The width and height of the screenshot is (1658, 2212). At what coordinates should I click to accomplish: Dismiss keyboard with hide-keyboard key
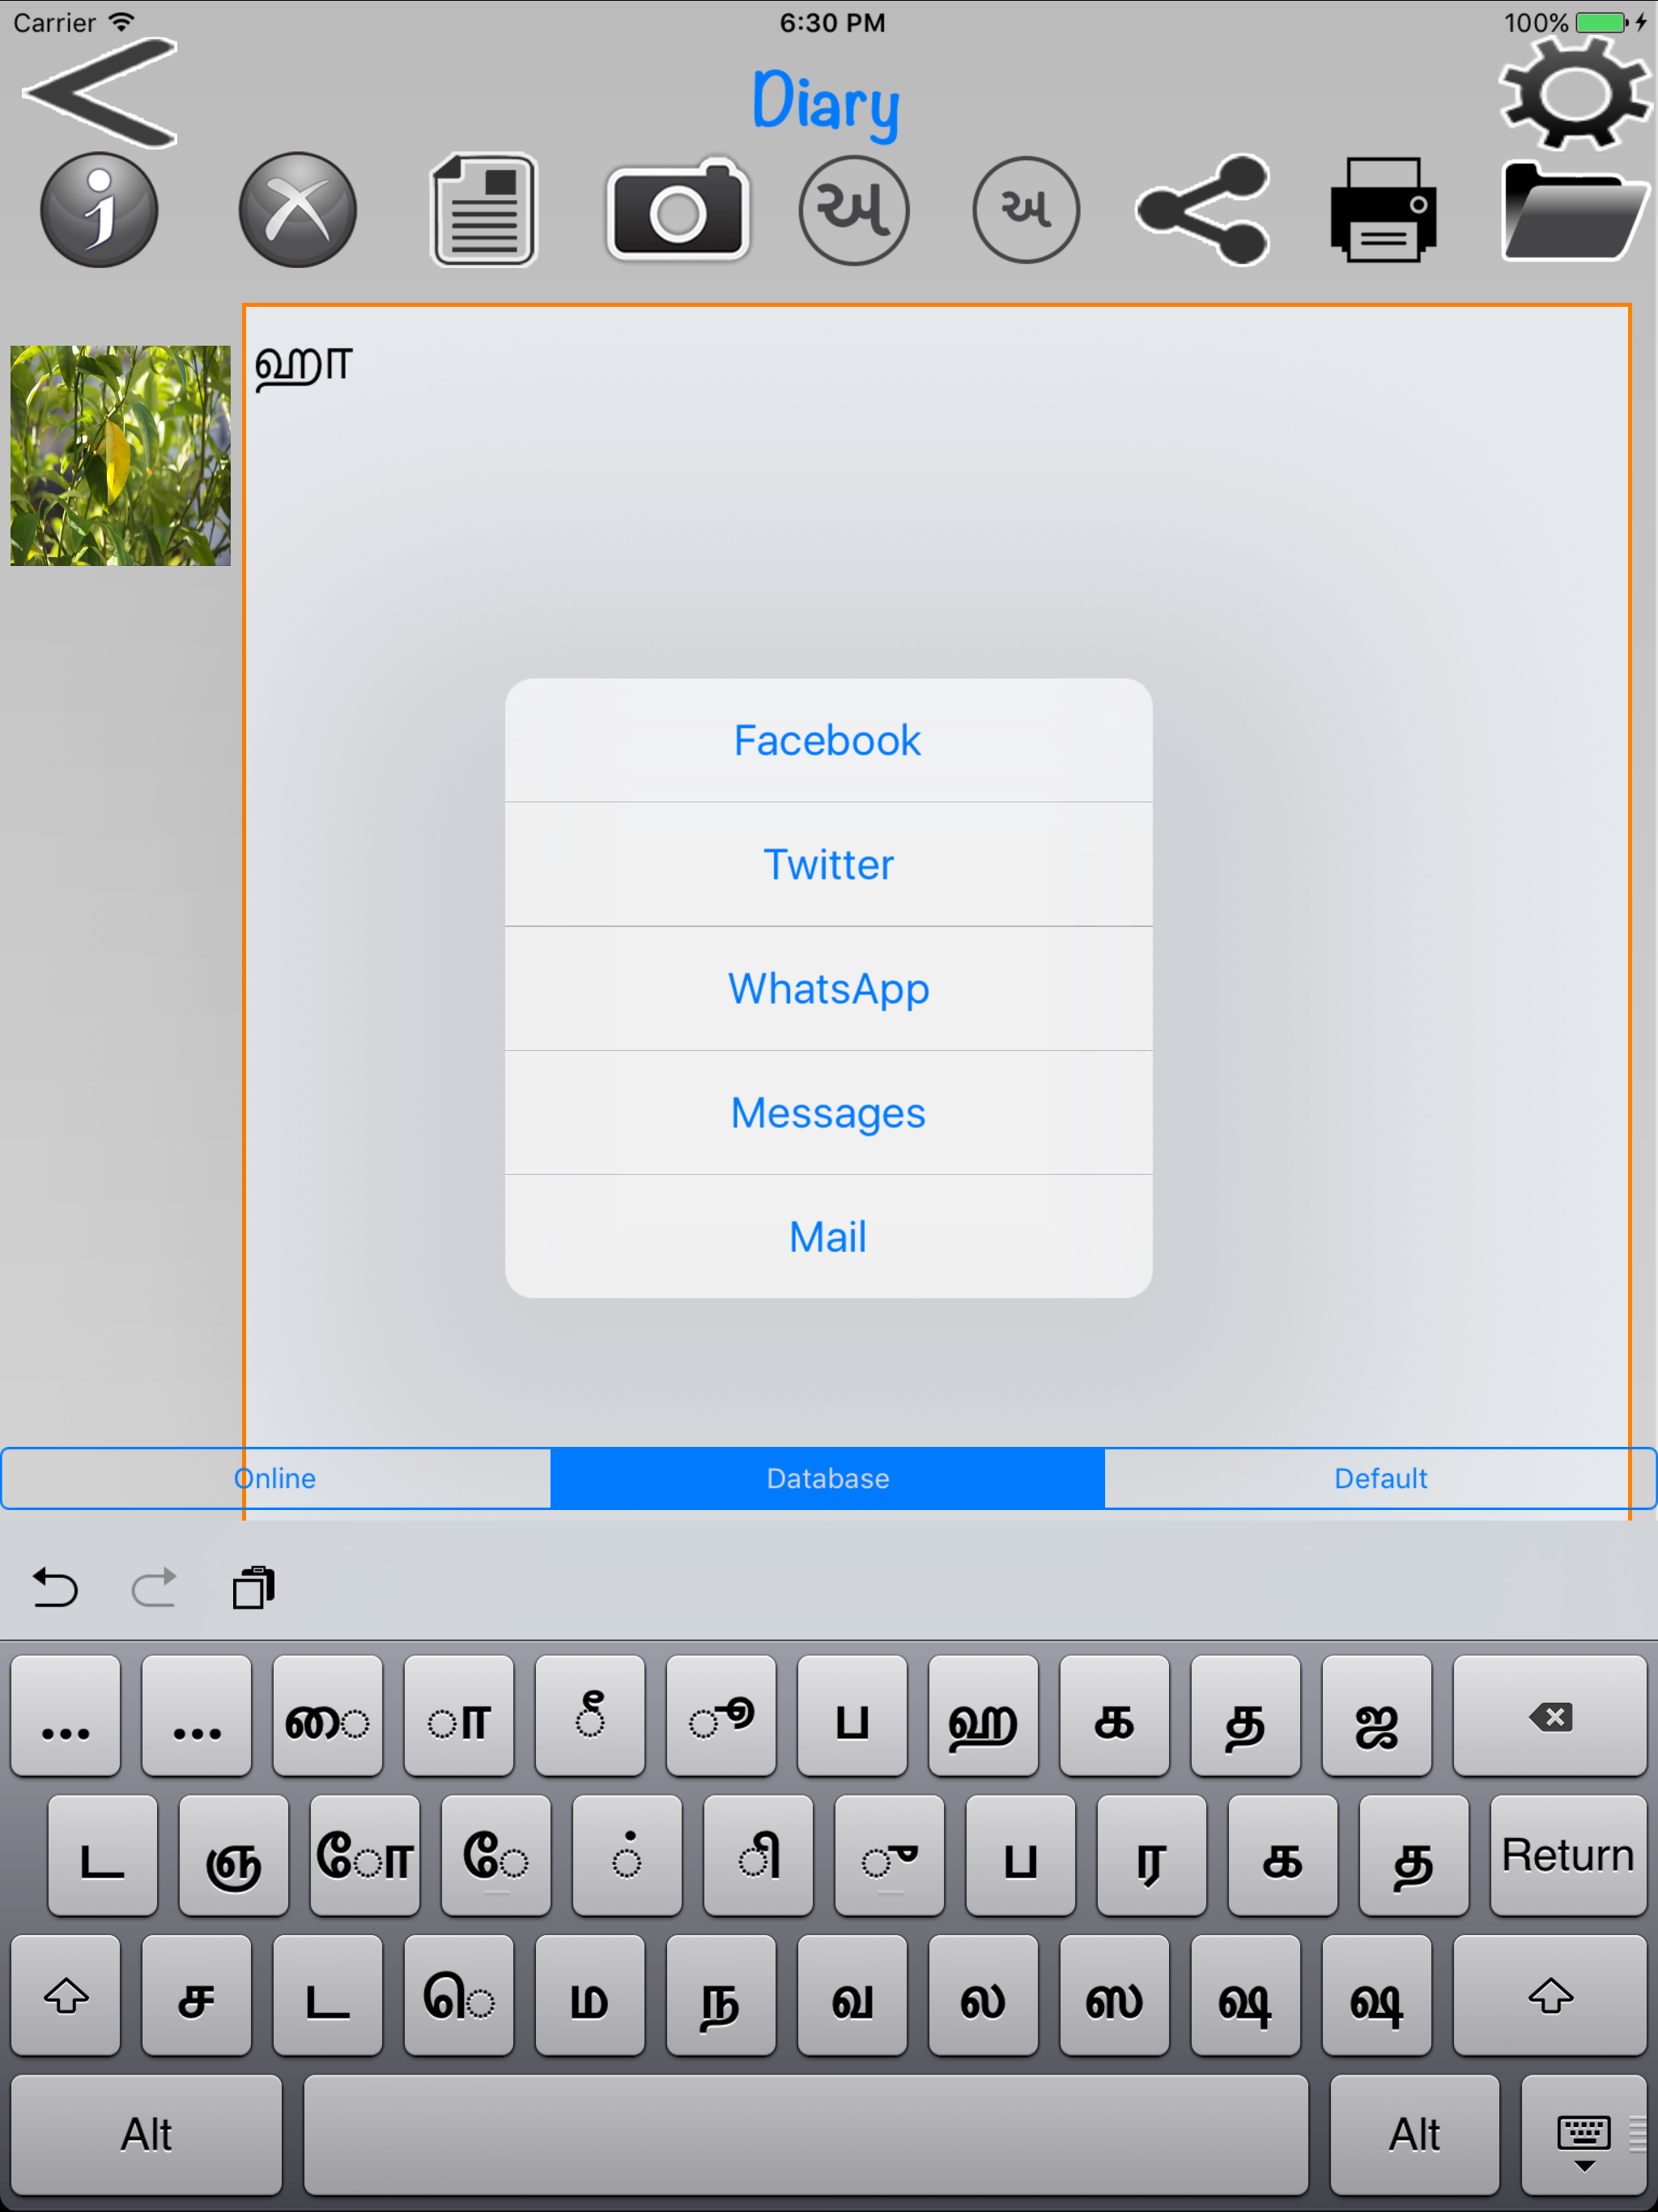pyautogui.click(x=1584, y=2136)
